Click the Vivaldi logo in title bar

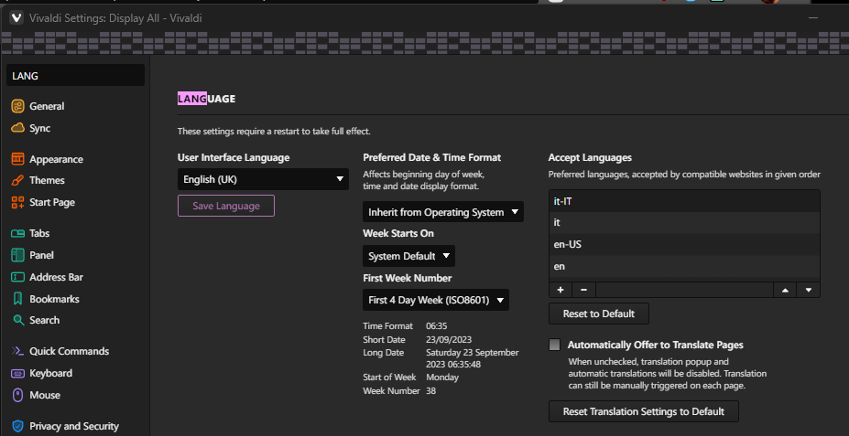point(16,18)
